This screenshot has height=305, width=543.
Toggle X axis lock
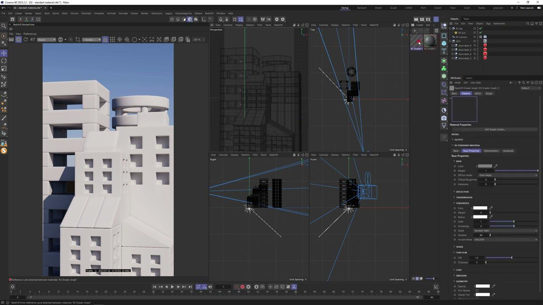click(x=20, y=19)
